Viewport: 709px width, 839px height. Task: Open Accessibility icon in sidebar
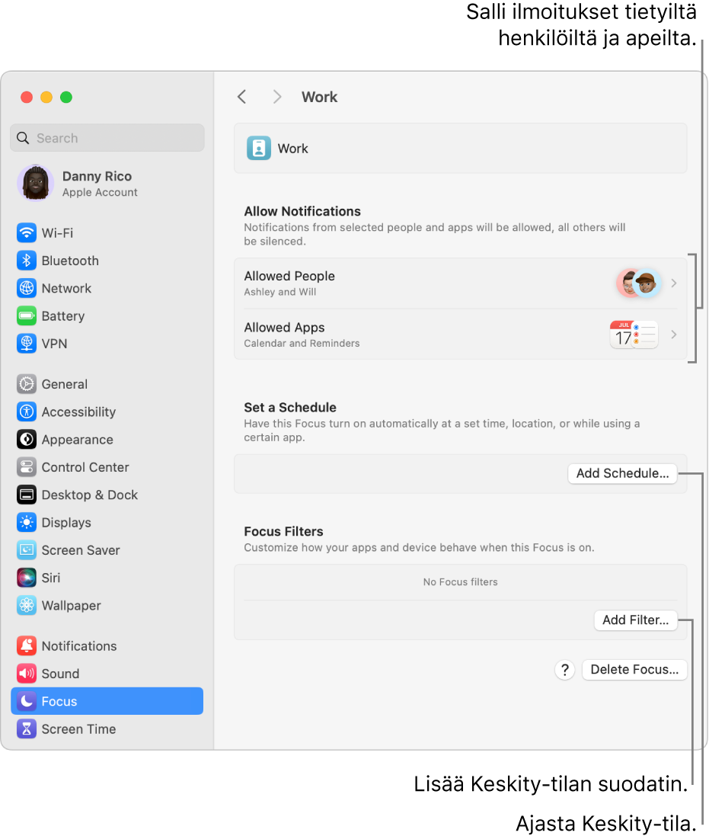point(26,412)
